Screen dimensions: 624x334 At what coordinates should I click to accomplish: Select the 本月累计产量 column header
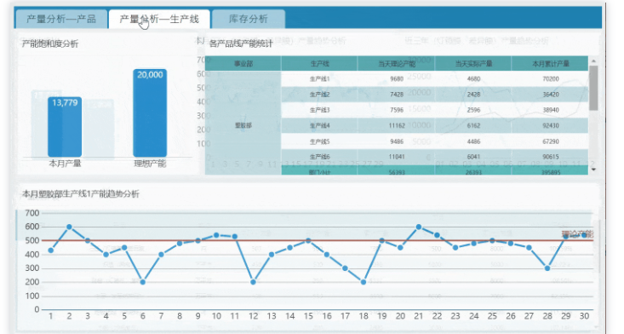551,63
